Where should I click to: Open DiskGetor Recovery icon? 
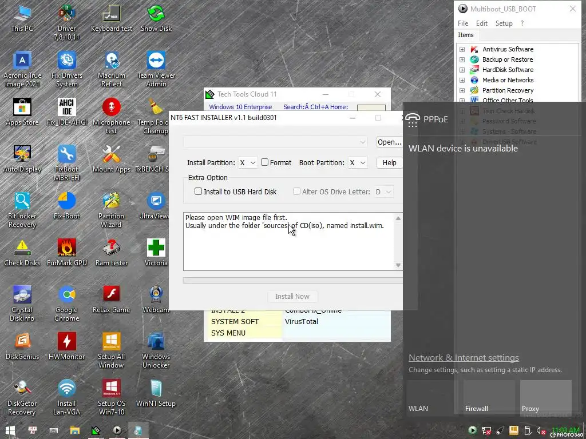point(22,398)
